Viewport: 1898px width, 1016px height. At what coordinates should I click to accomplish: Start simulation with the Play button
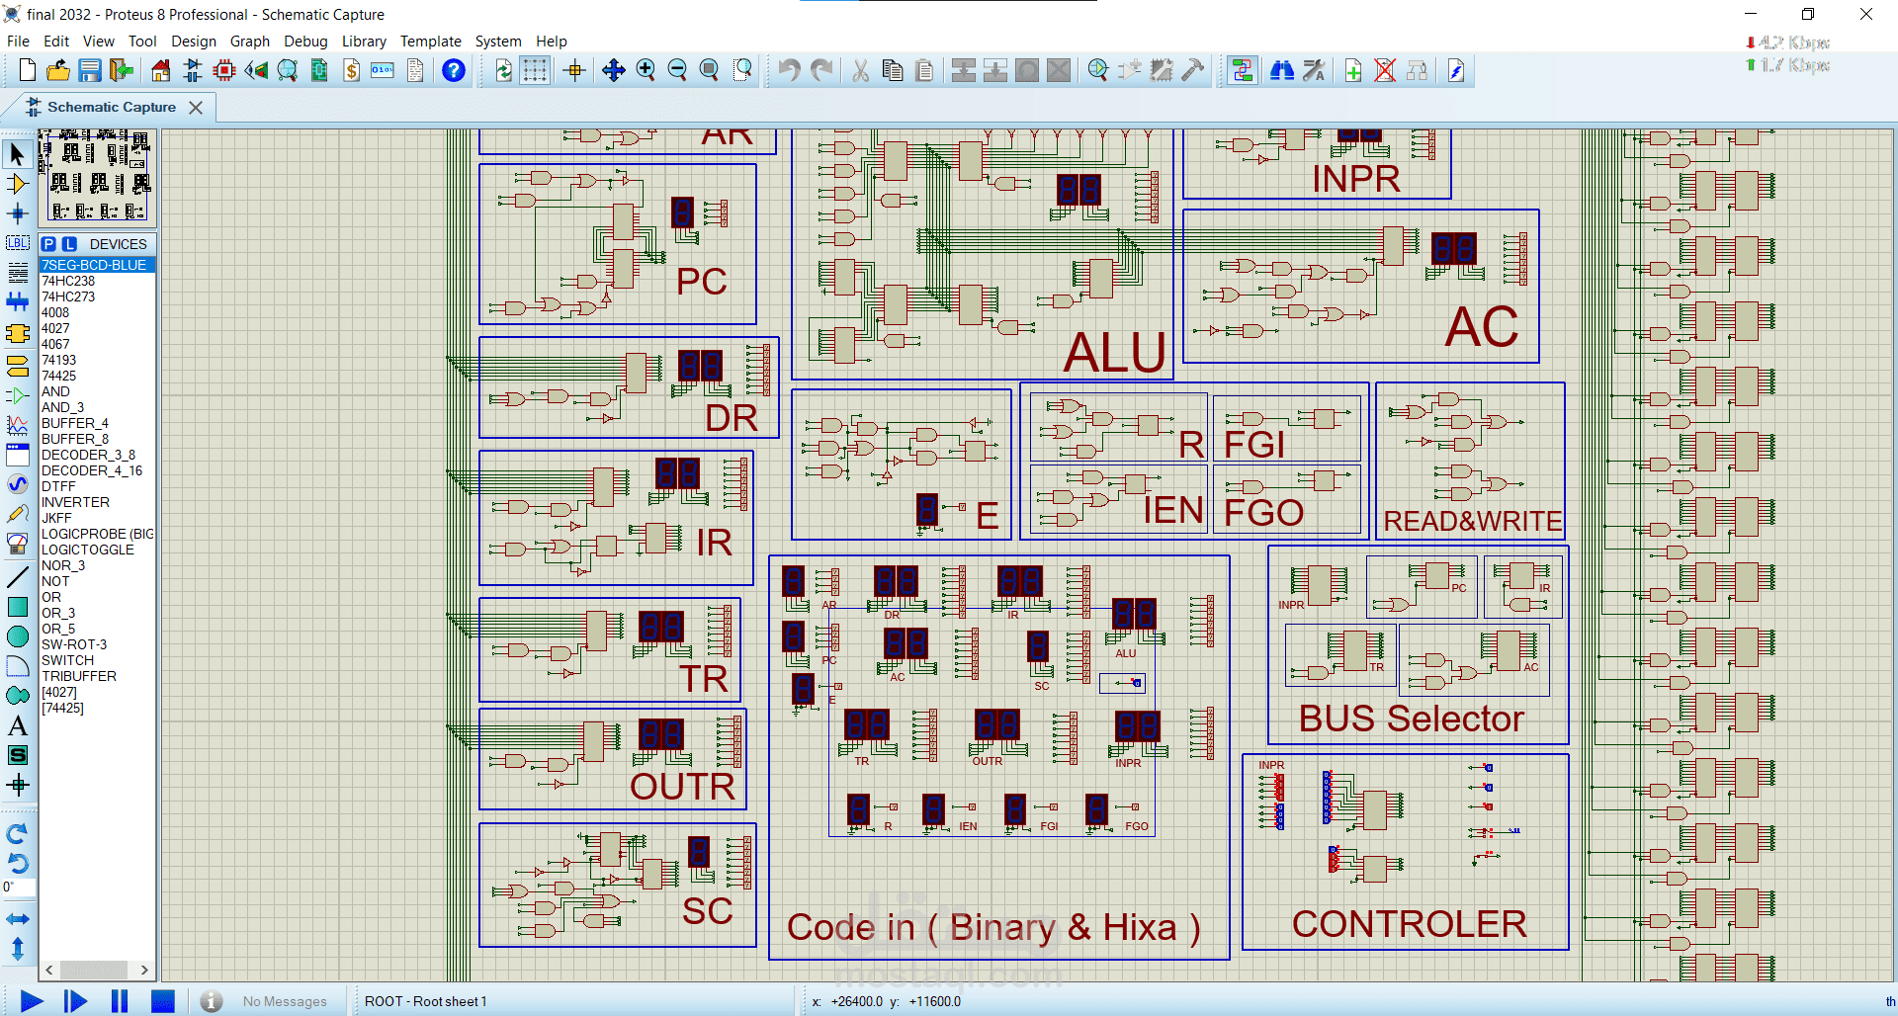pos(31,1001)
